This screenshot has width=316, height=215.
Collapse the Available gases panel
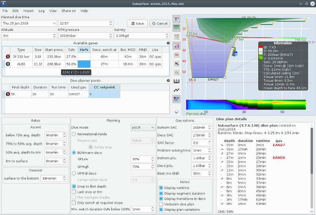pyautogui.click(x=168, y=43)
